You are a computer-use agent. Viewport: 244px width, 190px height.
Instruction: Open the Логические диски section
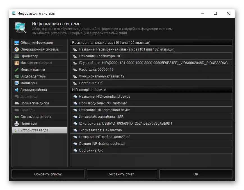pos(40,103)
